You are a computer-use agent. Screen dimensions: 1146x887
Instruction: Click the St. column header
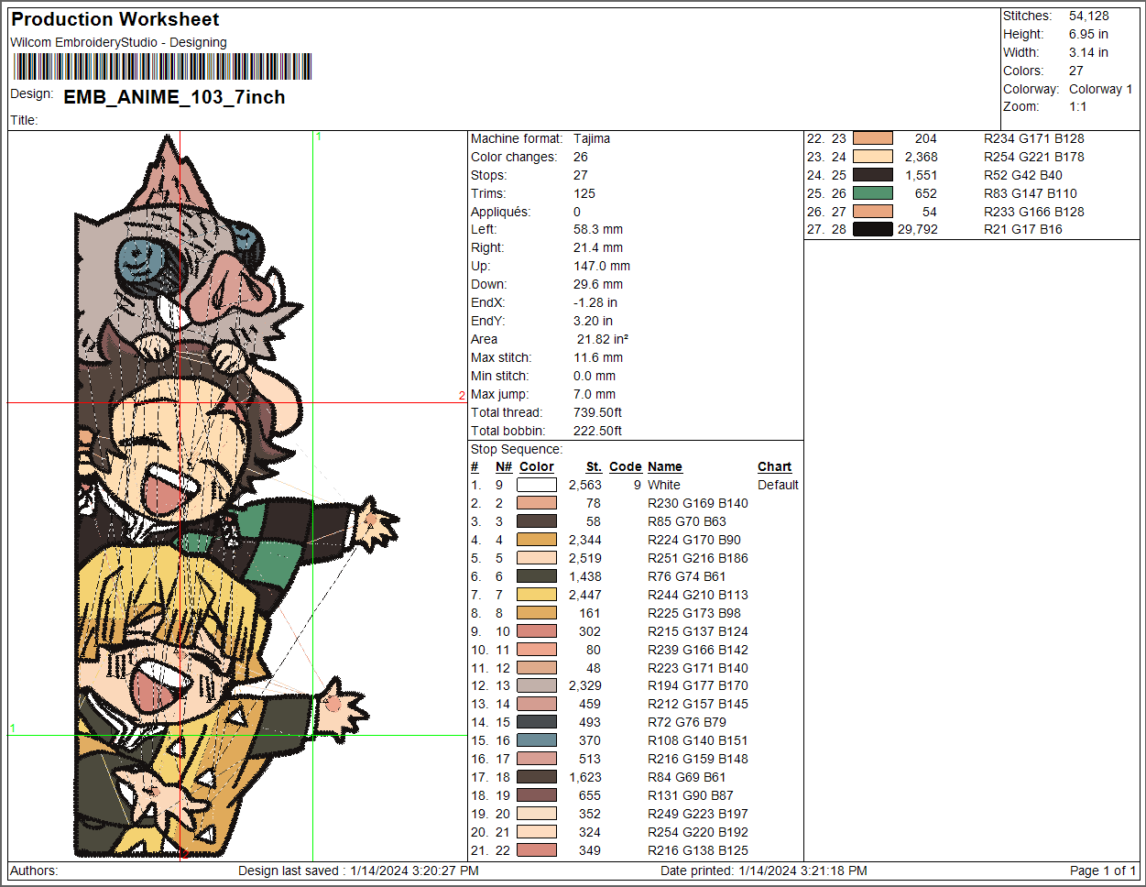594,466
